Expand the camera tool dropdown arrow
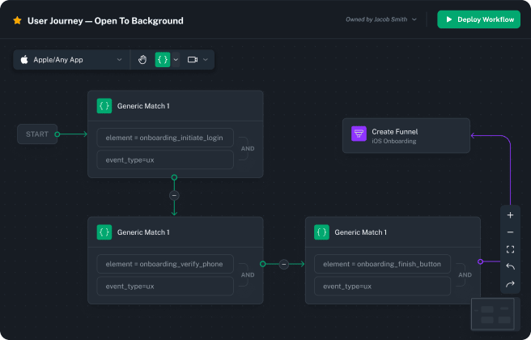 [206, 60]
